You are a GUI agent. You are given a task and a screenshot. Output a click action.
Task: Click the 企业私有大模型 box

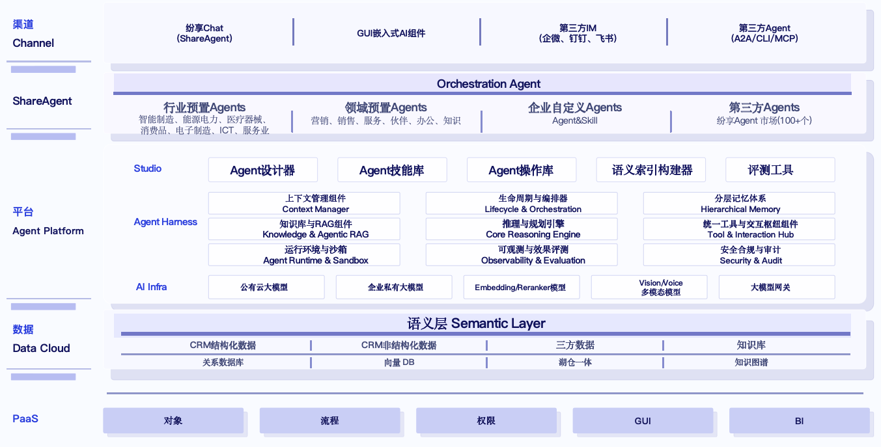point(394,287)
